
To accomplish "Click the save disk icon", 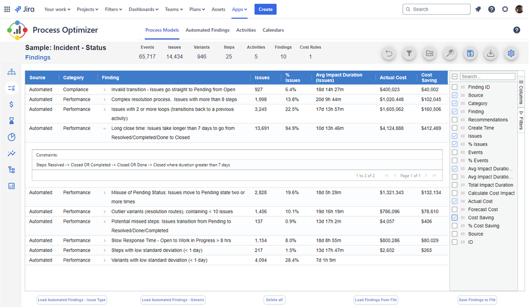I will [470, 54].
